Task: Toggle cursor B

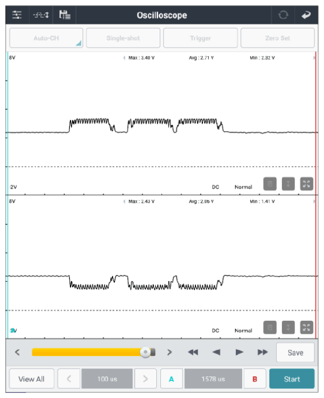Action: click(x=255, y=379)
